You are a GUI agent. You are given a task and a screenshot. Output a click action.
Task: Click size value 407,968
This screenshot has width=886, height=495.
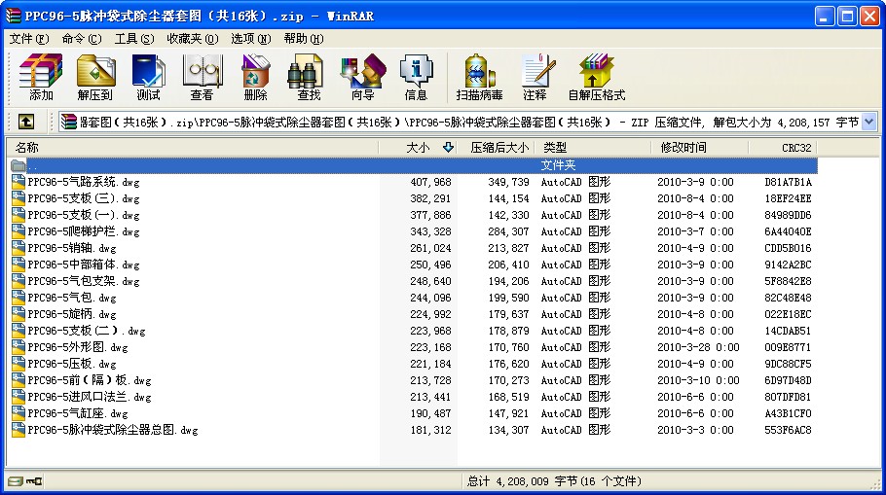click(x=430, y=182)
